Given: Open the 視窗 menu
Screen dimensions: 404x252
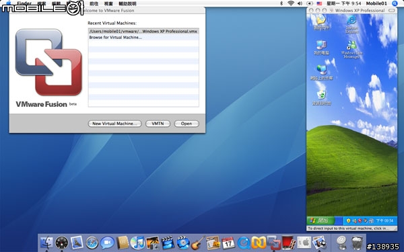Looking at the screenshot, I should (108, 3).
